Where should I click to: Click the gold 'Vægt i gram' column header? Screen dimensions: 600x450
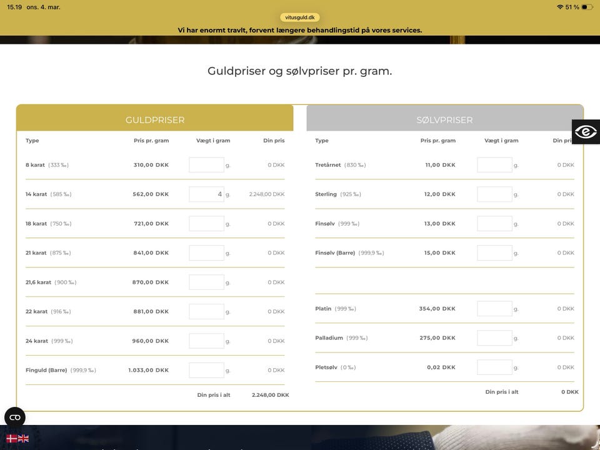213,141
